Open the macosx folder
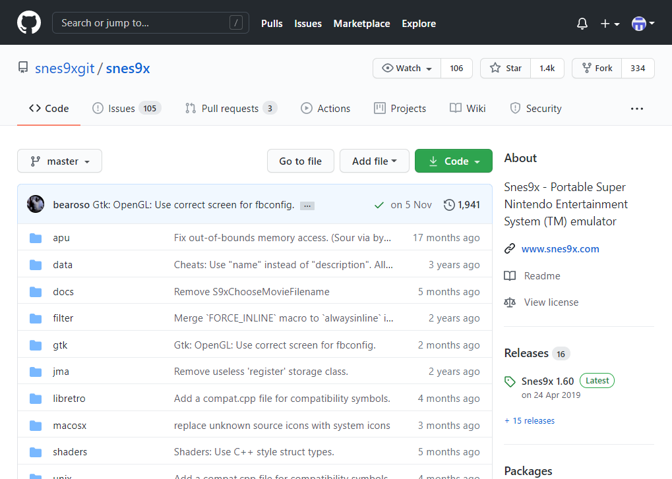 coord(70,426)
